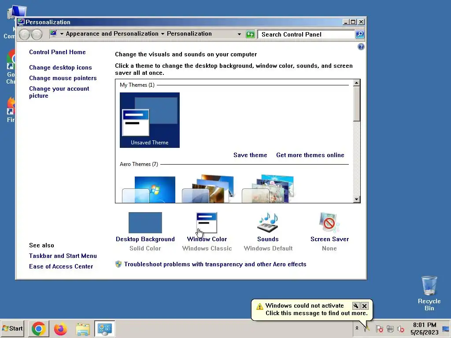This screenshot has width=451, height=338.
Task: Expand the dropdown arrow before Personalization breadcrumb
Action: click(x=163, y=34)
